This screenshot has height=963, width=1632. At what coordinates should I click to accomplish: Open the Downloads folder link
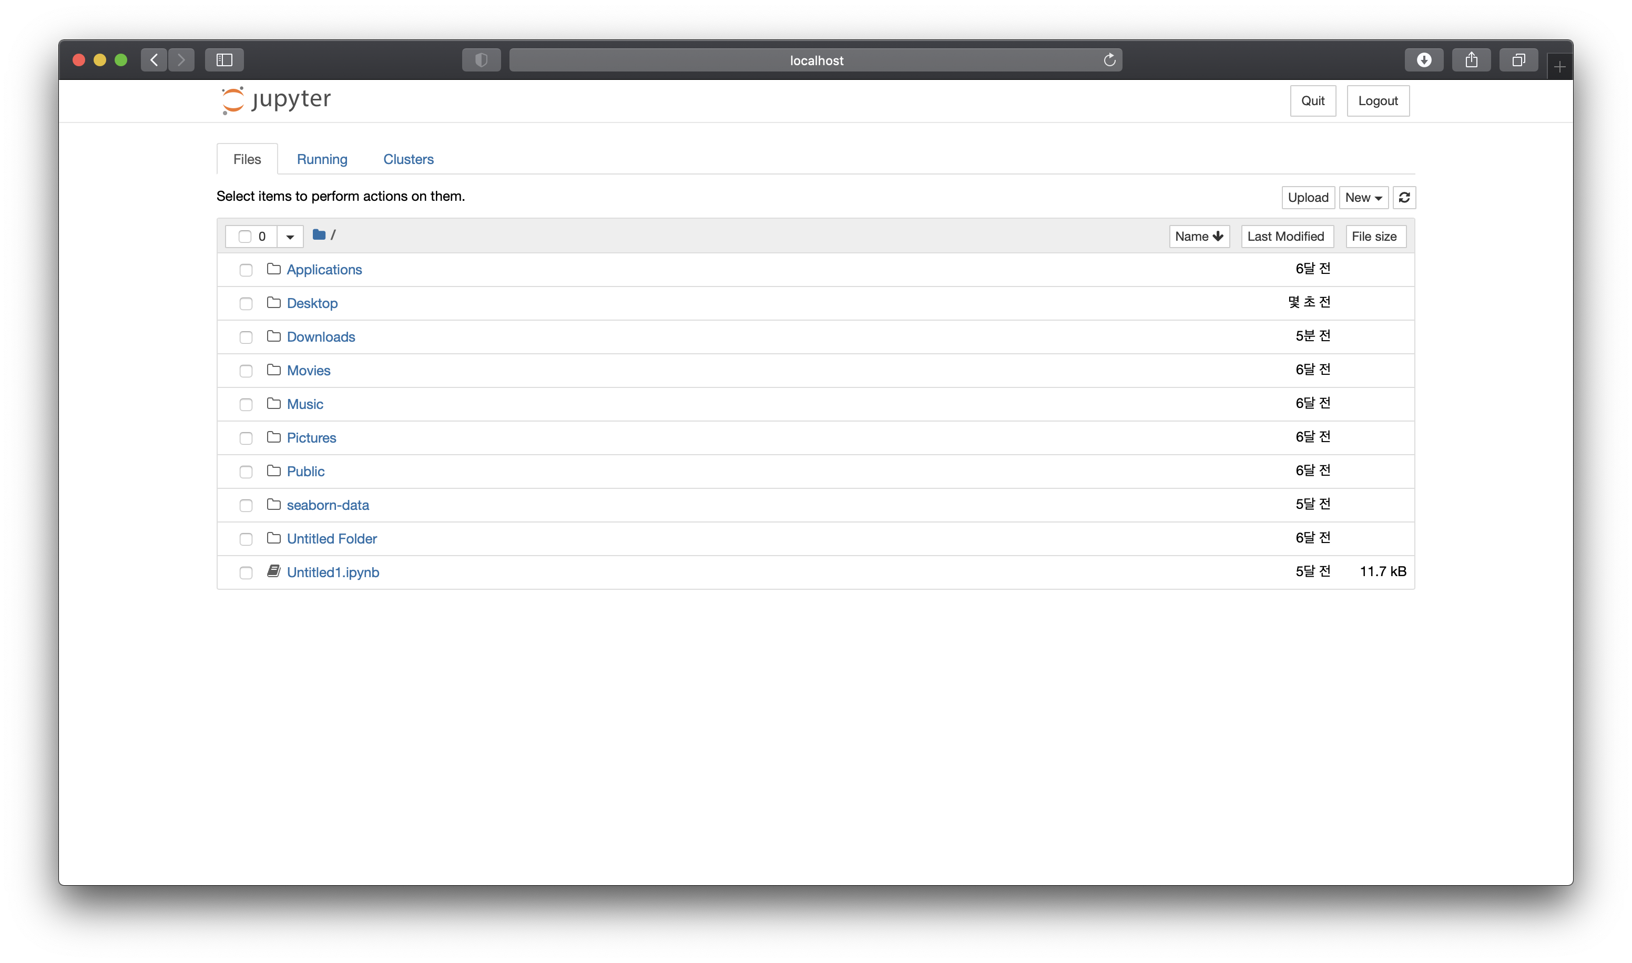[x=321, y=337]
